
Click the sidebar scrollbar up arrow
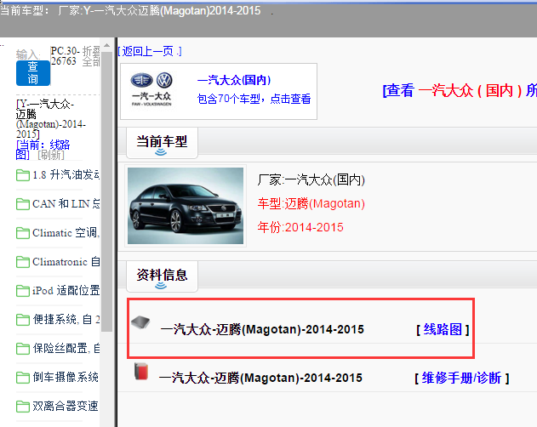(x=107, y=45)
